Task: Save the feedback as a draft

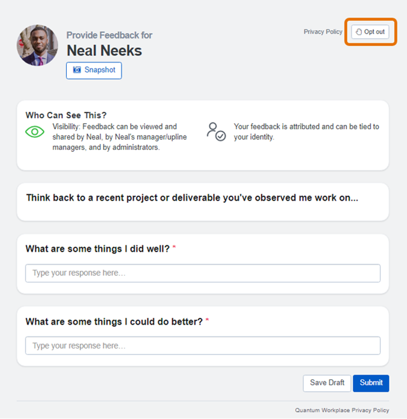Action: click(x=327, y=383)
